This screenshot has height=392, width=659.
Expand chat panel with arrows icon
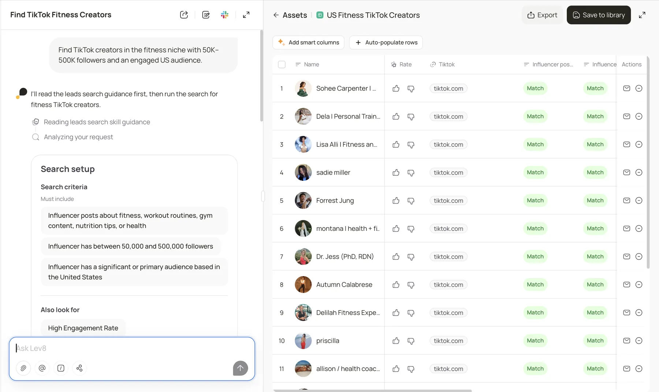pos(246,15)
